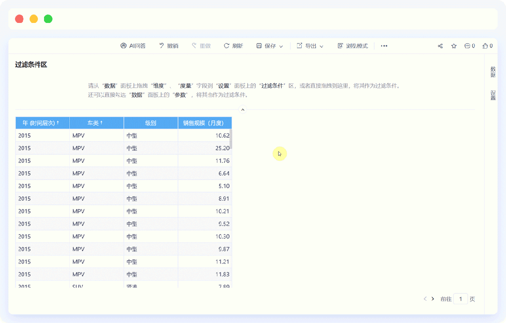
Task: Open the three-dot more options menu
Action: pyautogui.click(x=384, y=46)
